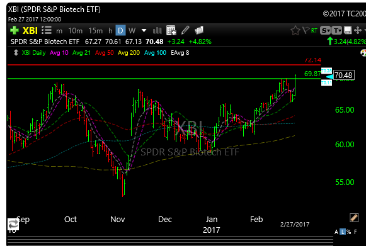The height and width of the screenshot is (246, 366).
Task: Click the bold 70.48 last price in the quote row
Action: tap(154, 42)
